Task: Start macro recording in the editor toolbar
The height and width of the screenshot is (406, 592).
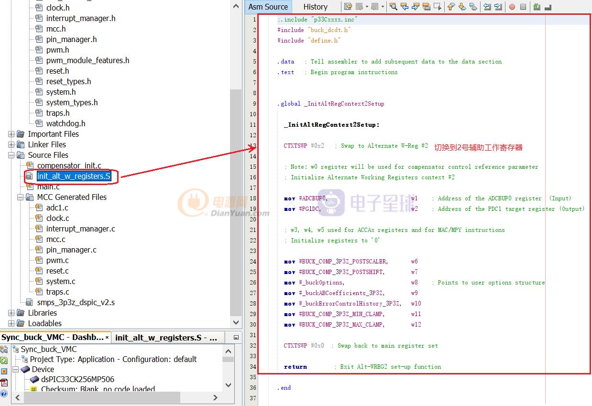Action: point(513,7)
